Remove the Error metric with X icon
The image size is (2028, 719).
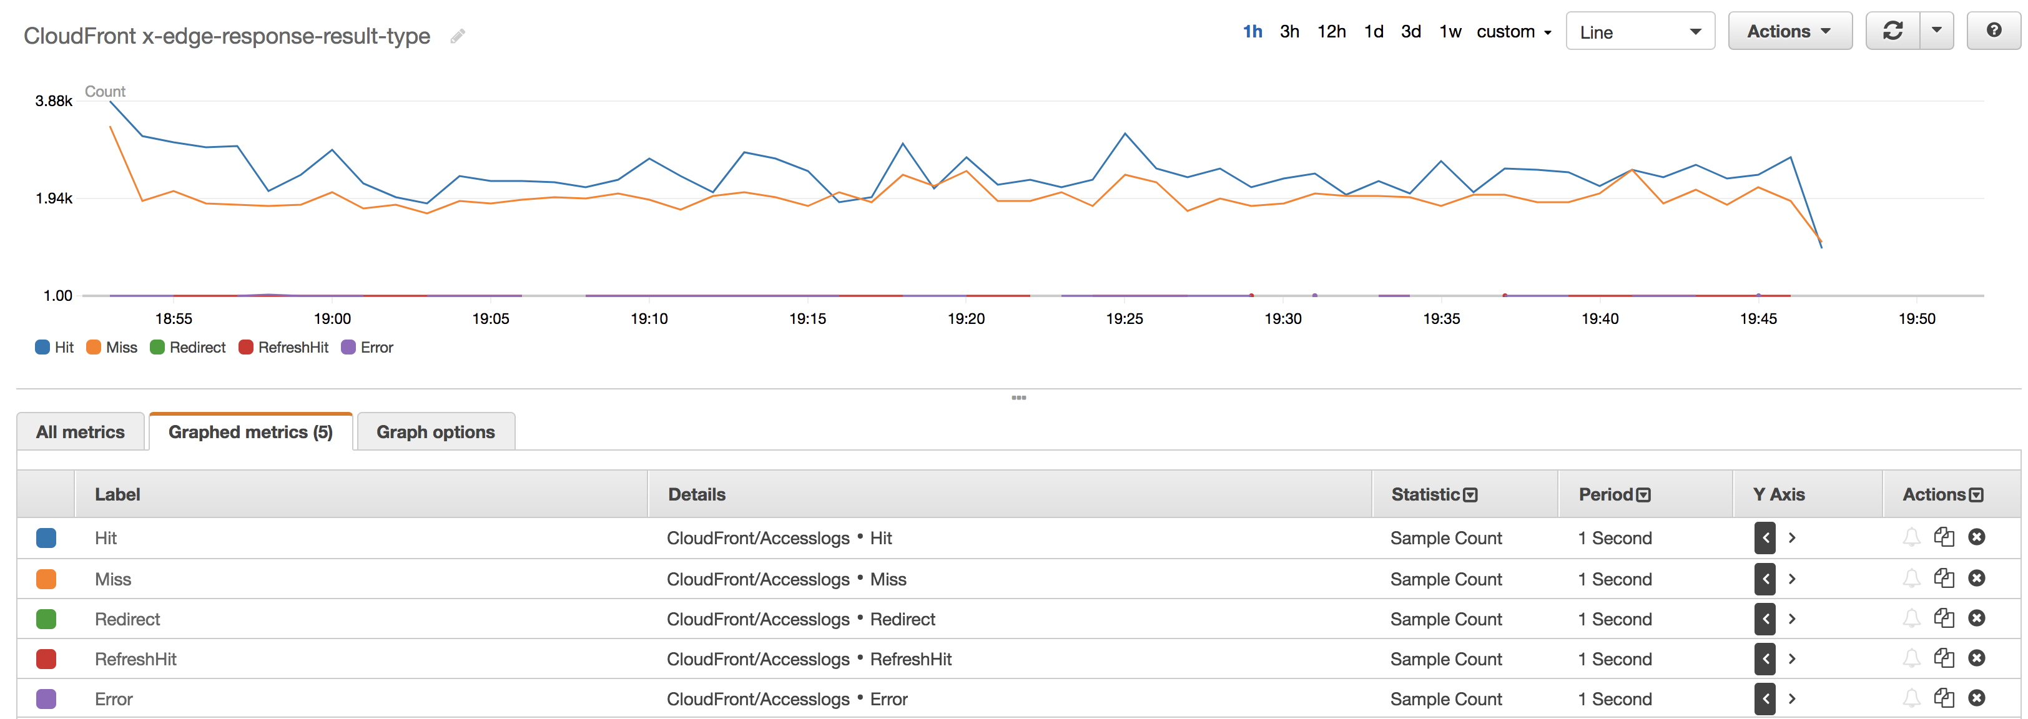click(x=1976, y=698)
